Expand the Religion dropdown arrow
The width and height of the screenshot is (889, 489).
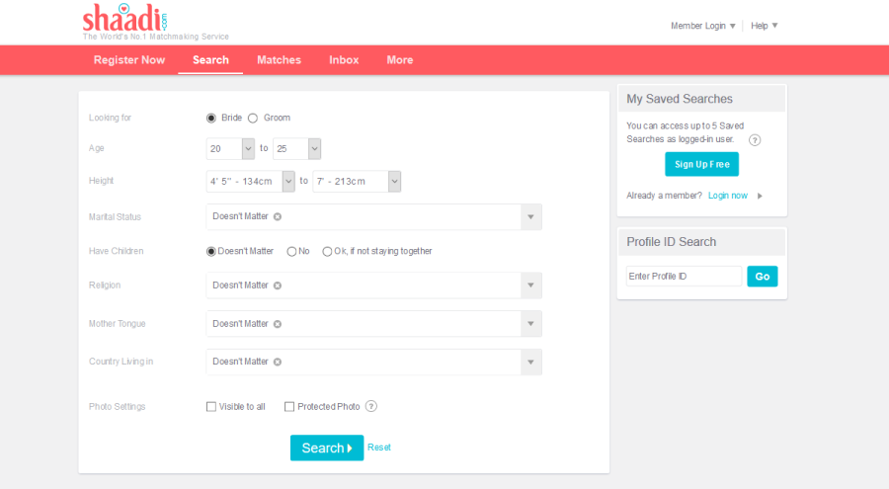pos(531,285)
